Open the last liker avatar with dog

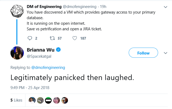point(64,100)
